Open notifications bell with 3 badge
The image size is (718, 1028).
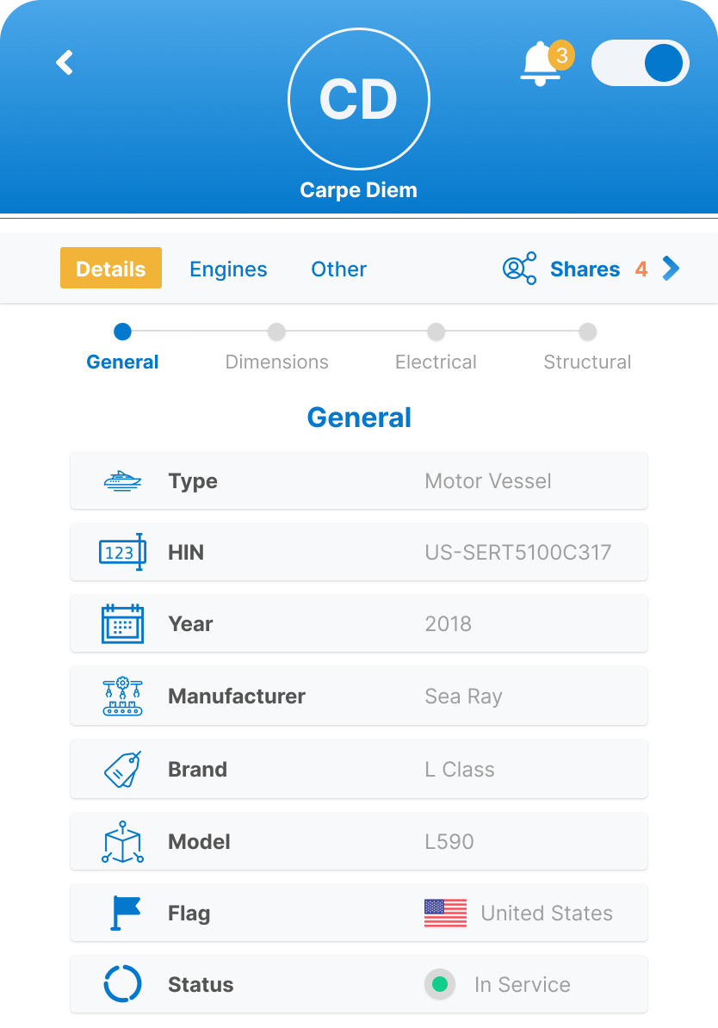[x=542, y=64]
